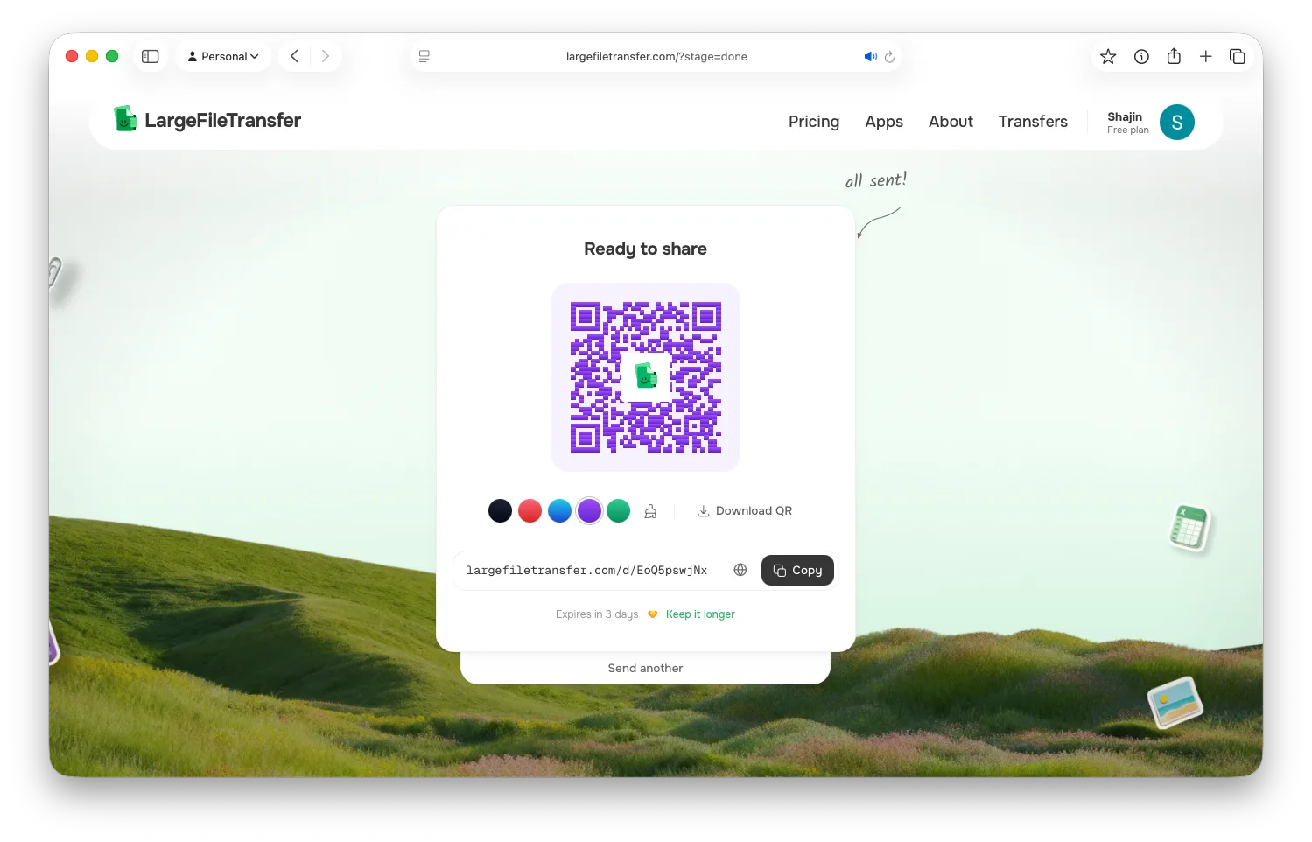Open the Transfers menu item
This screenshot has width=1312, height=842.
[1033, 122]
